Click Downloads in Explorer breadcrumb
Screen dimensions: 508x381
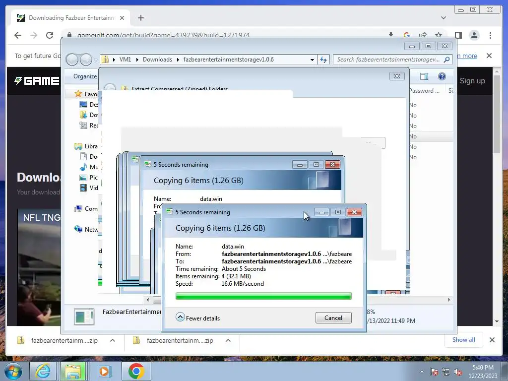point(157,60)
